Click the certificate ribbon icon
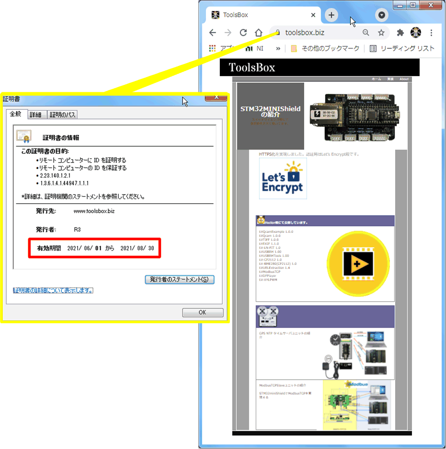 pyautogui.click(x=23, y=136)
